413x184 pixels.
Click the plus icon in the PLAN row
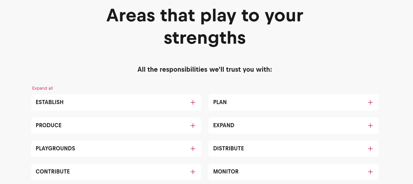click(x=370, y=103)
